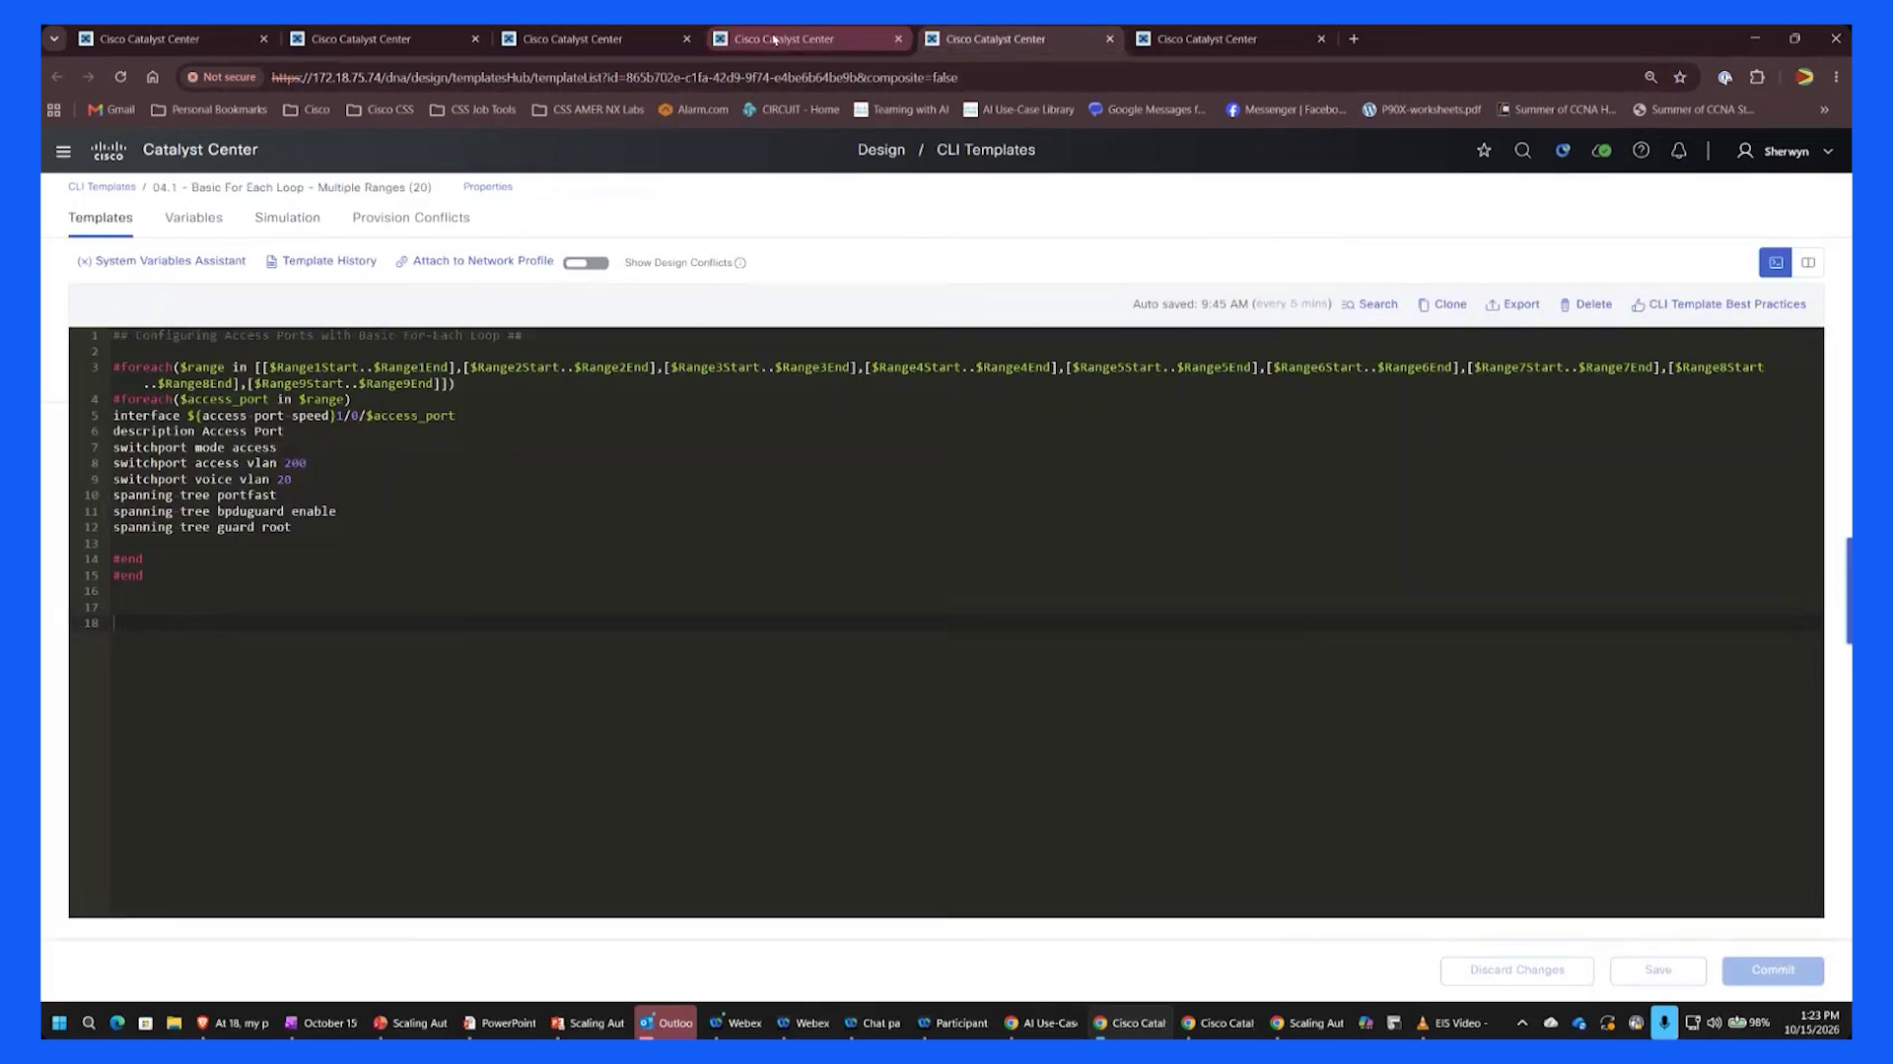Select the Templates tab
This screenshot has width=1893, height=1064.
pyautogui.click(x=101, y=218)
